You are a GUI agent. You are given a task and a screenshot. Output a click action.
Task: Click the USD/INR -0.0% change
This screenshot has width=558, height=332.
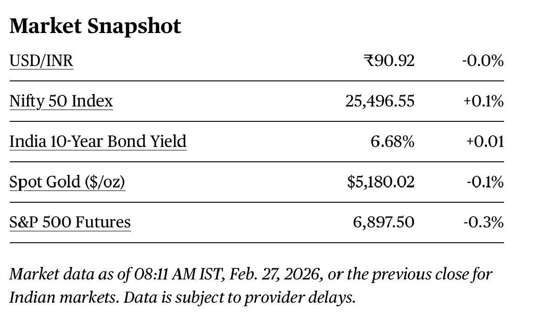point(483,61)
